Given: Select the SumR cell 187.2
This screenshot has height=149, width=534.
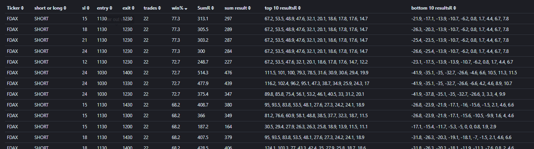Looking at the screenshot, I should pos(203,126).
